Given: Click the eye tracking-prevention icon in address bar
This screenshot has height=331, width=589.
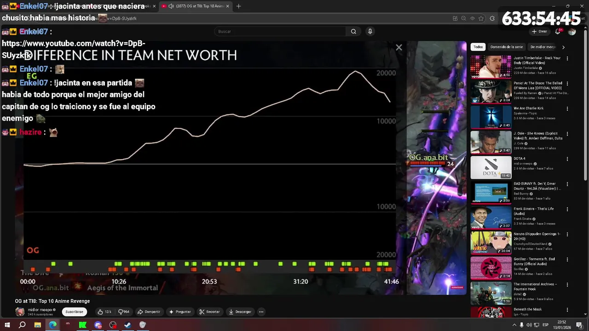Looking at the screenshot, I should pyautogui.click(x=472, y=18).
